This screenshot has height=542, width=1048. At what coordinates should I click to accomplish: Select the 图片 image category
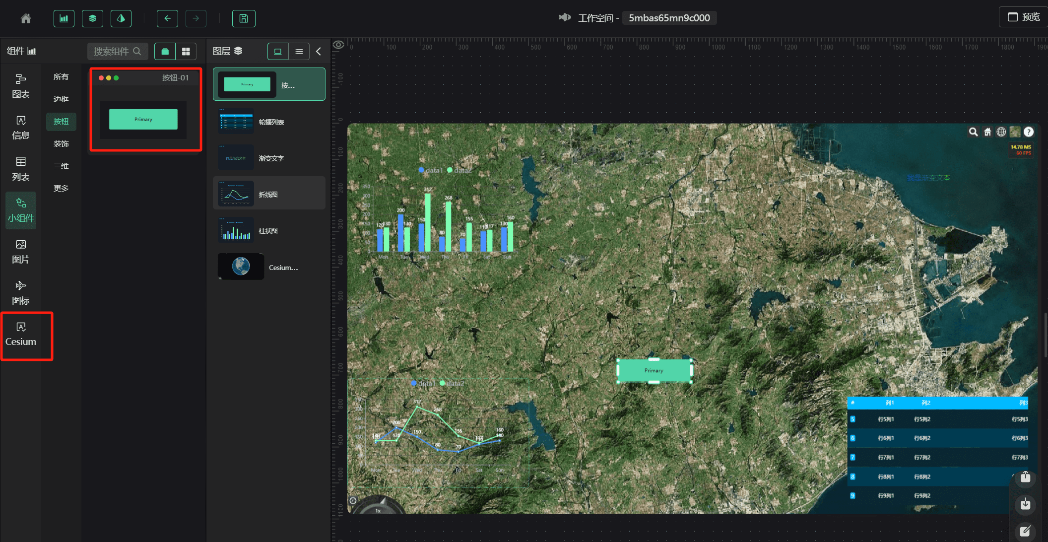tap(21, 251)
